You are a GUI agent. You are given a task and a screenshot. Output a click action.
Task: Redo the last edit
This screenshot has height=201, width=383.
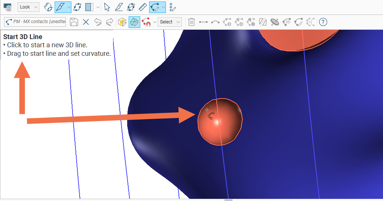(x=109, y=22)
